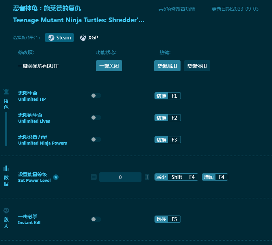
Task: Click the Chinese title 忍者神龟：施莱德的复仇
Action: click(47, 8)
